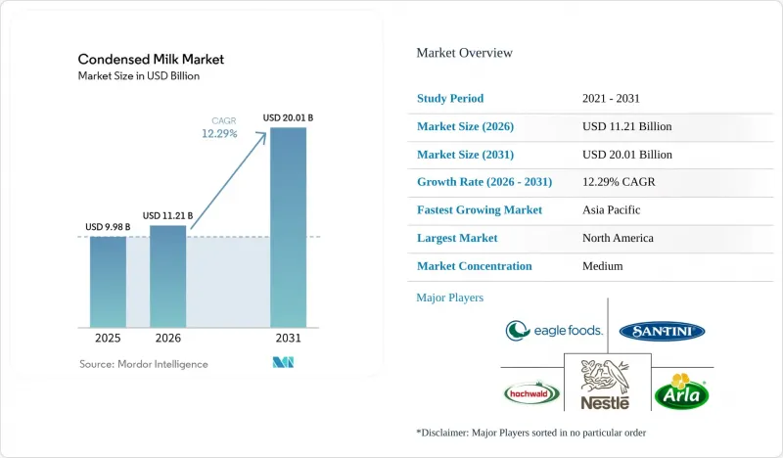
Task: Click the Hochwald logo
Action: tap(531, 393)
